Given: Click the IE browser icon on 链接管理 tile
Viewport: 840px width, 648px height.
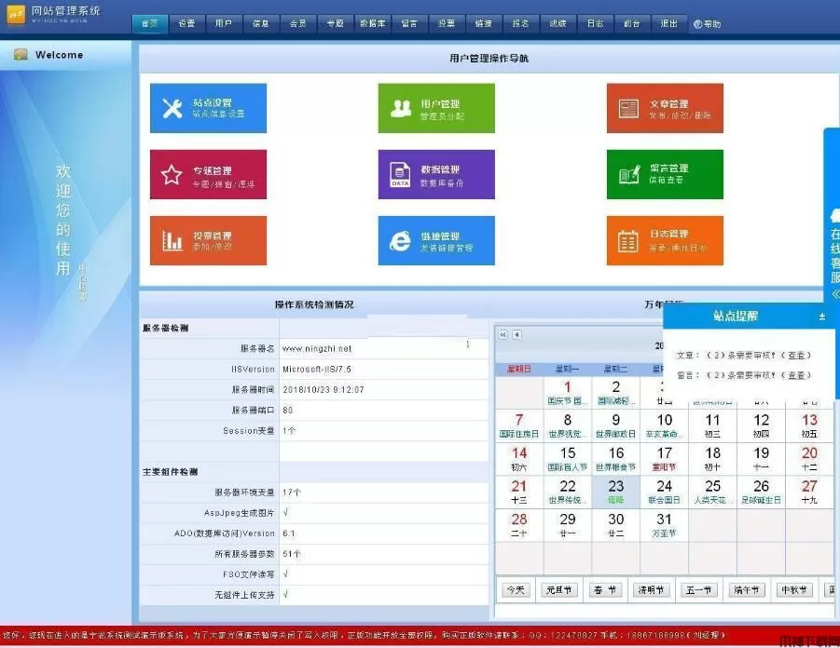Looking at the screenshot, I should point(400,241).
